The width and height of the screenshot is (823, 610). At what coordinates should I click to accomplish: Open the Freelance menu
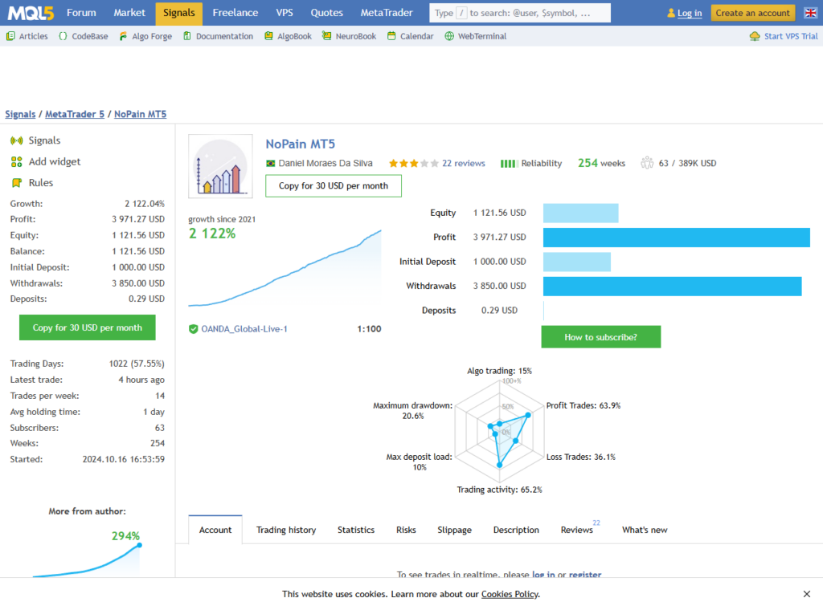235,13
